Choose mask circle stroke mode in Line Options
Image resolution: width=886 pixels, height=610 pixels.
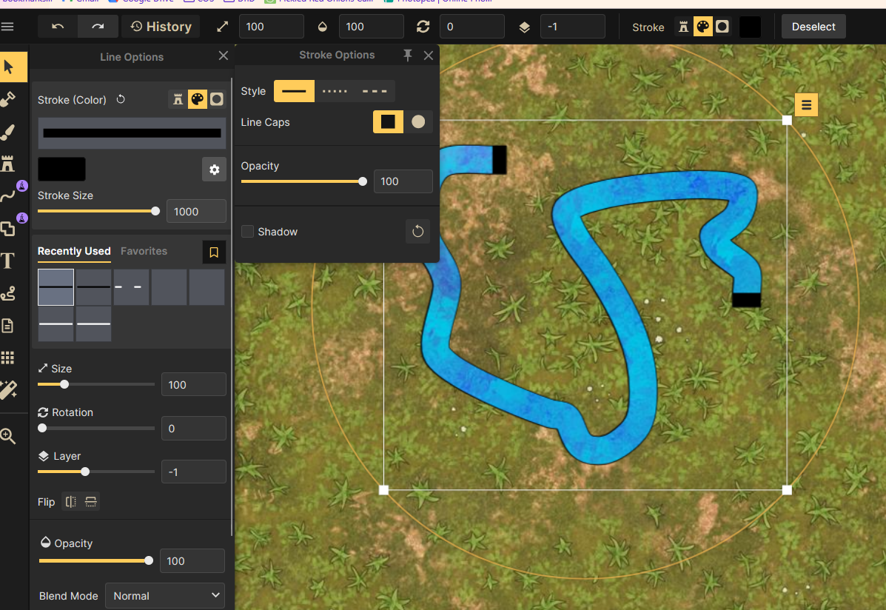[x=216, y=99]
